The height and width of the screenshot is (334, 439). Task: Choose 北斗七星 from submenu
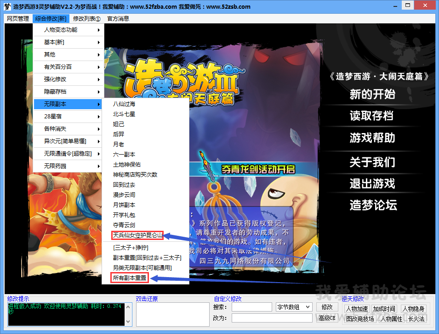pos(146,114)
